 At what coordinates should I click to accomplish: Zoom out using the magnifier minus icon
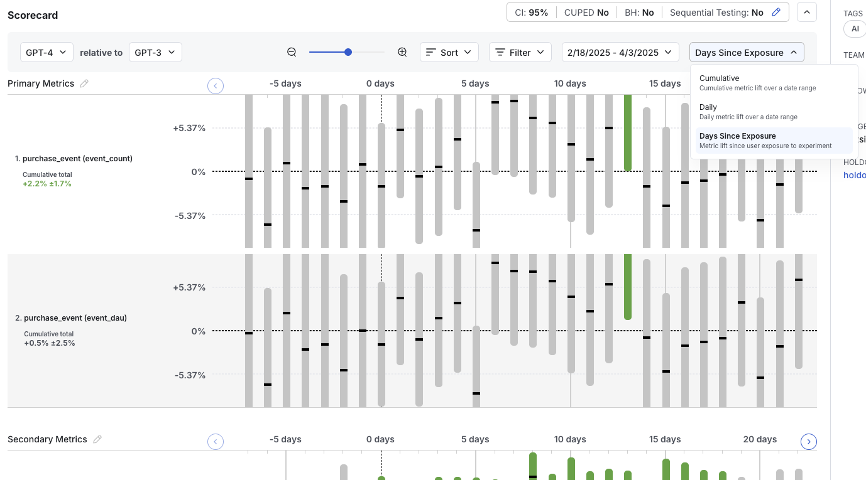coord(291,52)
